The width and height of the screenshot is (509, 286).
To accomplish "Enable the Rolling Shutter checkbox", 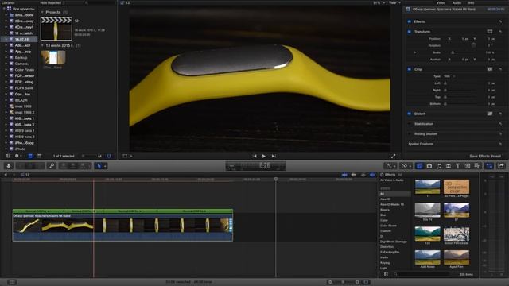I will coord(410,134).
